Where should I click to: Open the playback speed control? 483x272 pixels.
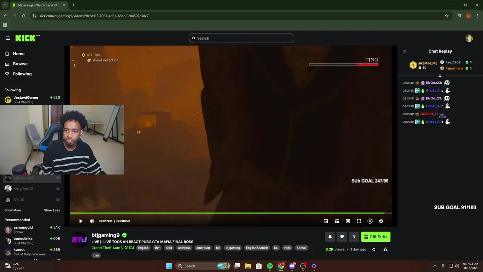[x=370, y=221]
